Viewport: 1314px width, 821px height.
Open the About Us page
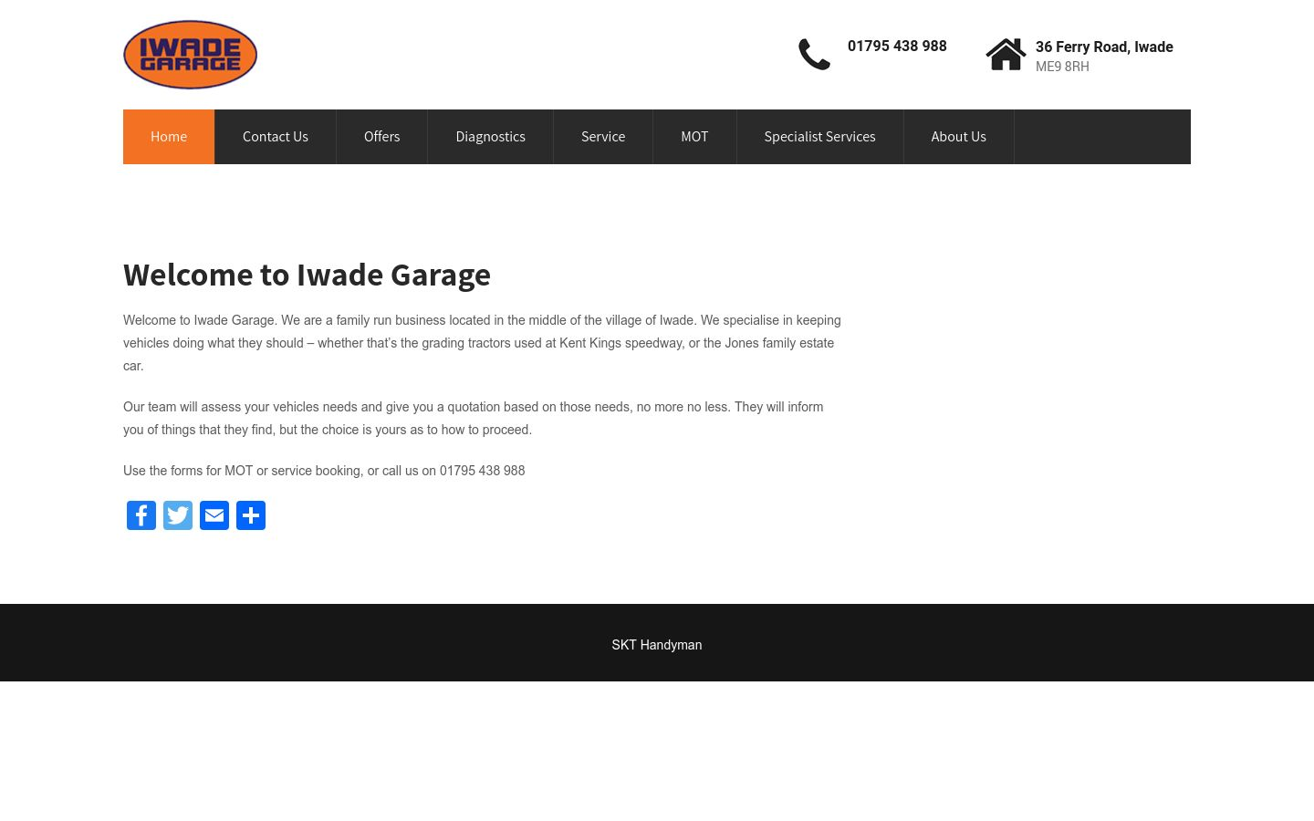(x=959, y=137)
